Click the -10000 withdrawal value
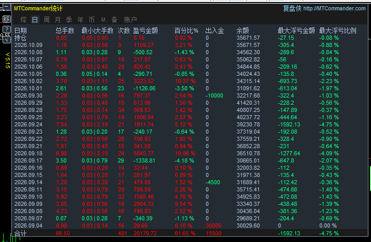371x242 pixels. 214,95
